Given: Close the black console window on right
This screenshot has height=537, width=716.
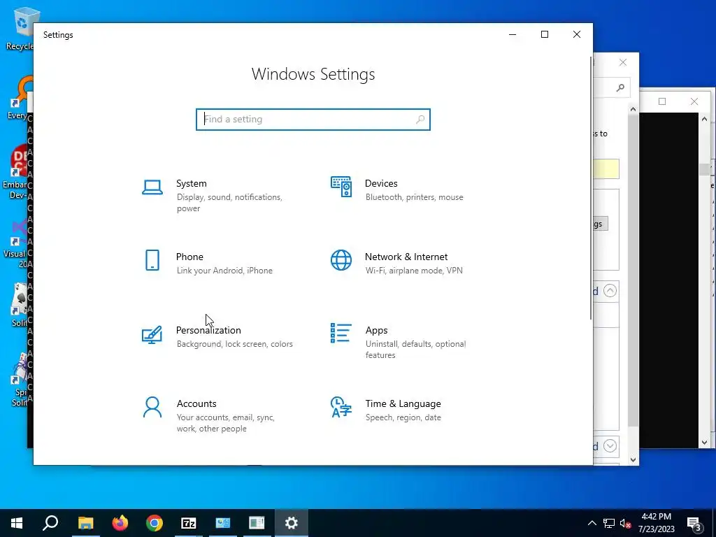Looking at the screenshot, I should 694,101.
